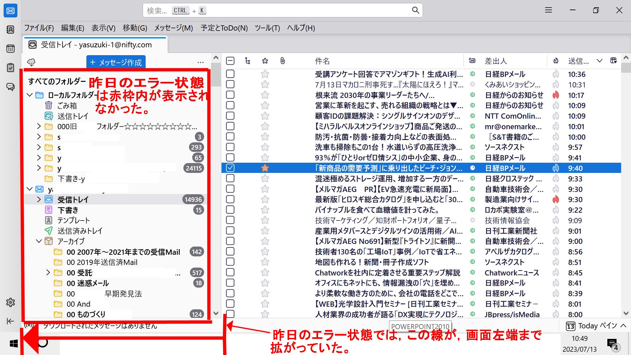Check the Chatworkニュース message box
Screen dimensions: 631x355
point(230,272)
